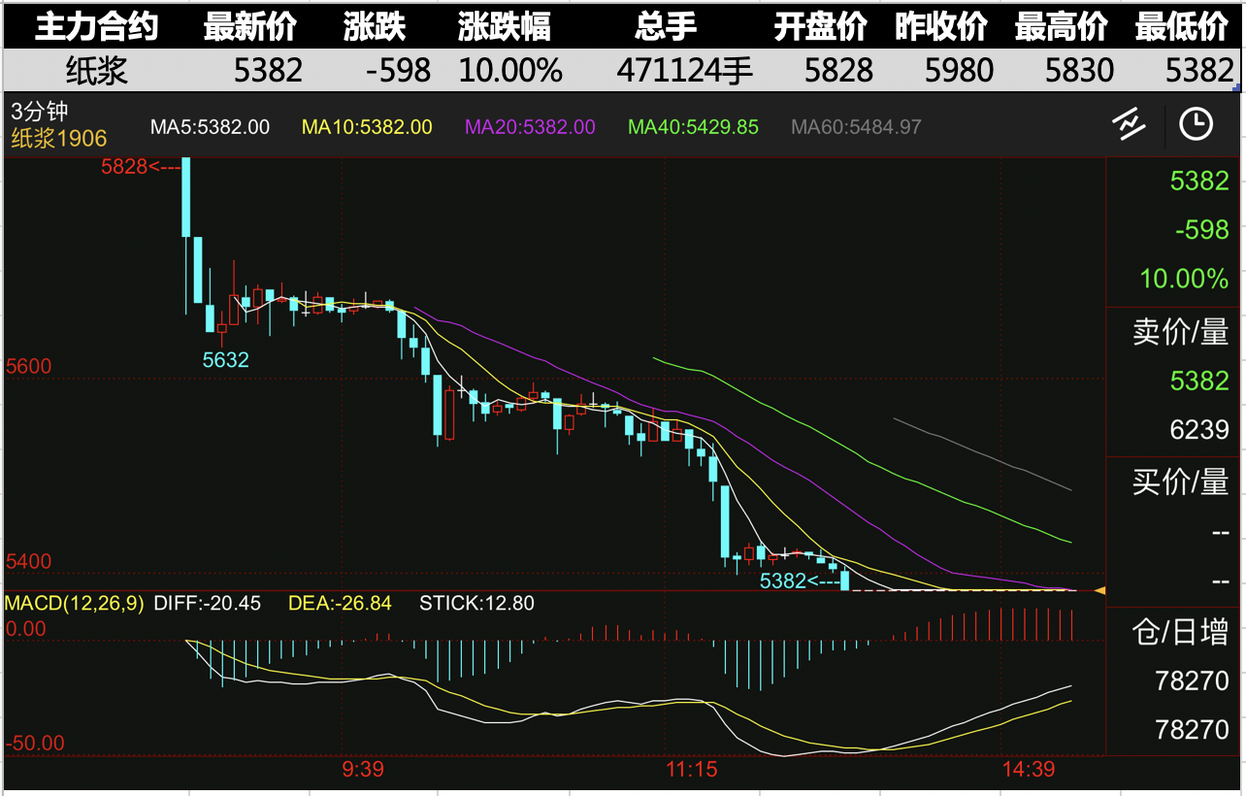Select the 卖价/量 panel label
Screen dimensions: 1246x796
1181,332
